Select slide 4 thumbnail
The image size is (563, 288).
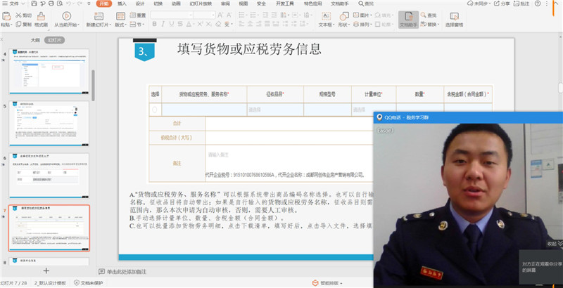49,72
